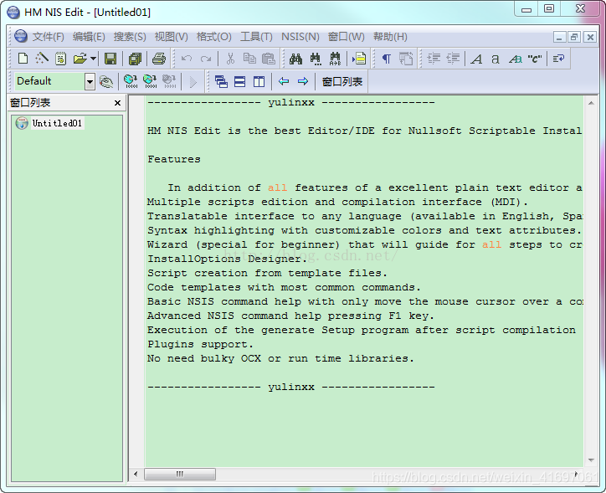Viewport: 606px width, 493px height.
Task: Open the 搜索(S) menu
Action: [x=130, y=37]
